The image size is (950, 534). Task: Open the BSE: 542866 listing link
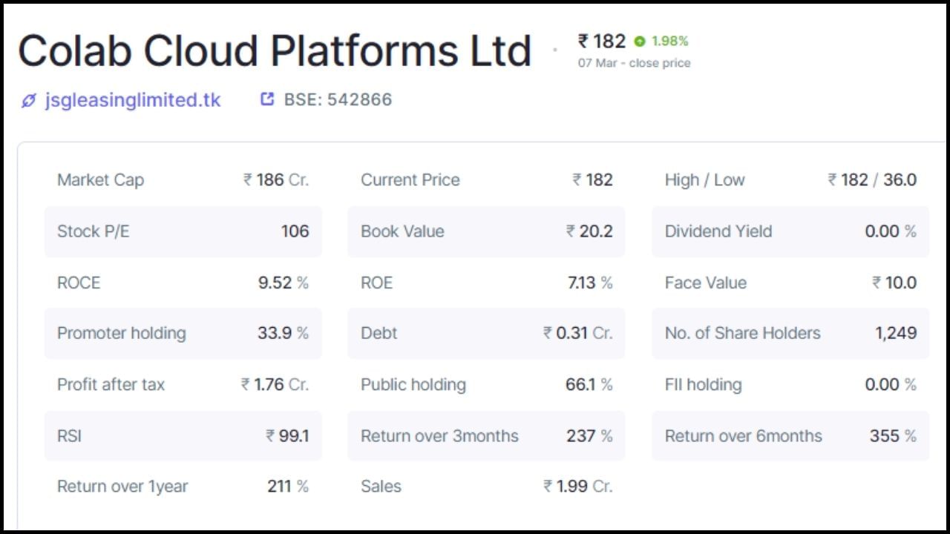[x=338, y=99]
